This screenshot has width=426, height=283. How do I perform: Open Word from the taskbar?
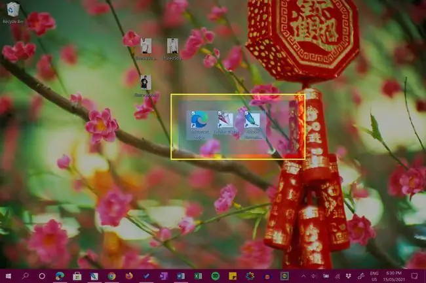pyautogui.click(x=181, y=276)
